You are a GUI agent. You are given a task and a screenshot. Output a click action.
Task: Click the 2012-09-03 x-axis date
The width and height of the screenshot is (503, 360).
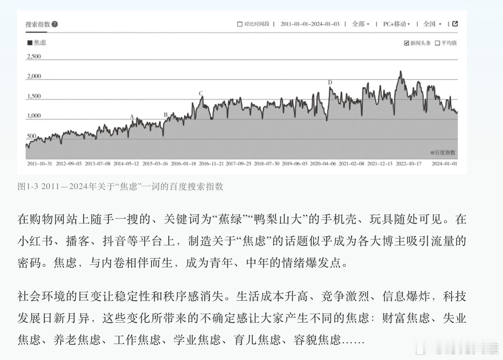[x=68, y=164]
